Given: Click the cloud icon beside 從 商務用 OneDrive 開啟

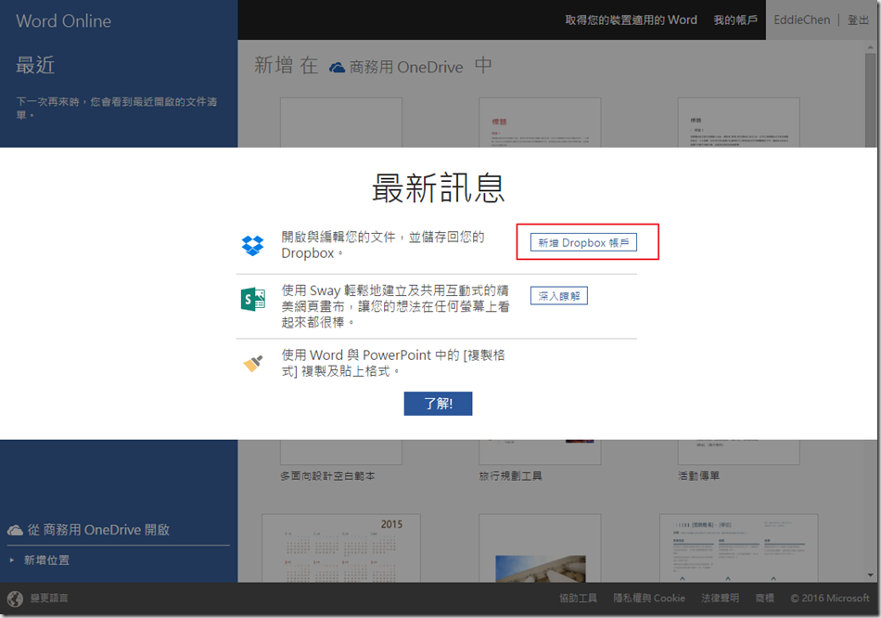Looking at the screenshot, I should (x=15, y=530).
